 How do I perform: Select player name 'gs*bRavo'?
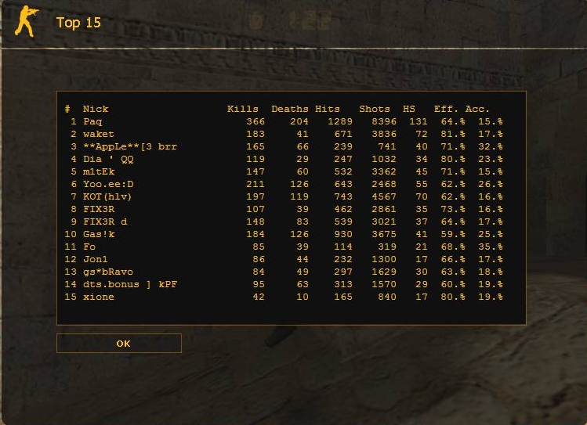[108, 272]
